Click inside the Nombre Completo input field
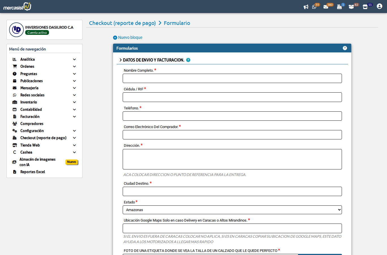Viewport: 387px width, 255px height. click(232, 78)
